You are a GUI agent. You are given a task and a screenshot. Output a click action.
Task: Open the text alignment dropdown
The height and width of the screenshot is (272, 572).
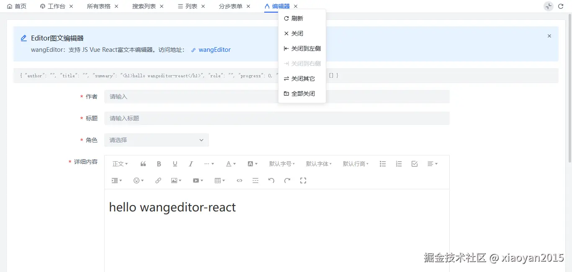pyautogui.click(x=433, y=164)
